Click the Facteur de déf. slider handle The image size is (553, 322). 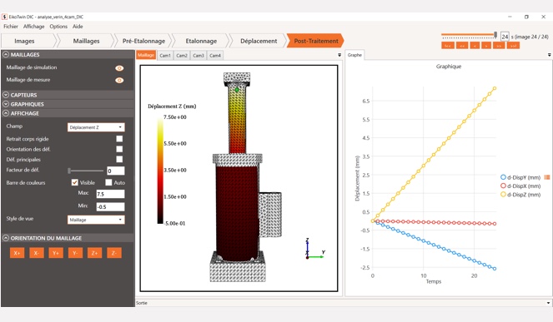(69, 171)
